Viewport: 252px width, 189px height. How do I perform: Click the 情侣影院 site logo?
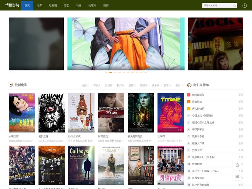coord(12,5)
